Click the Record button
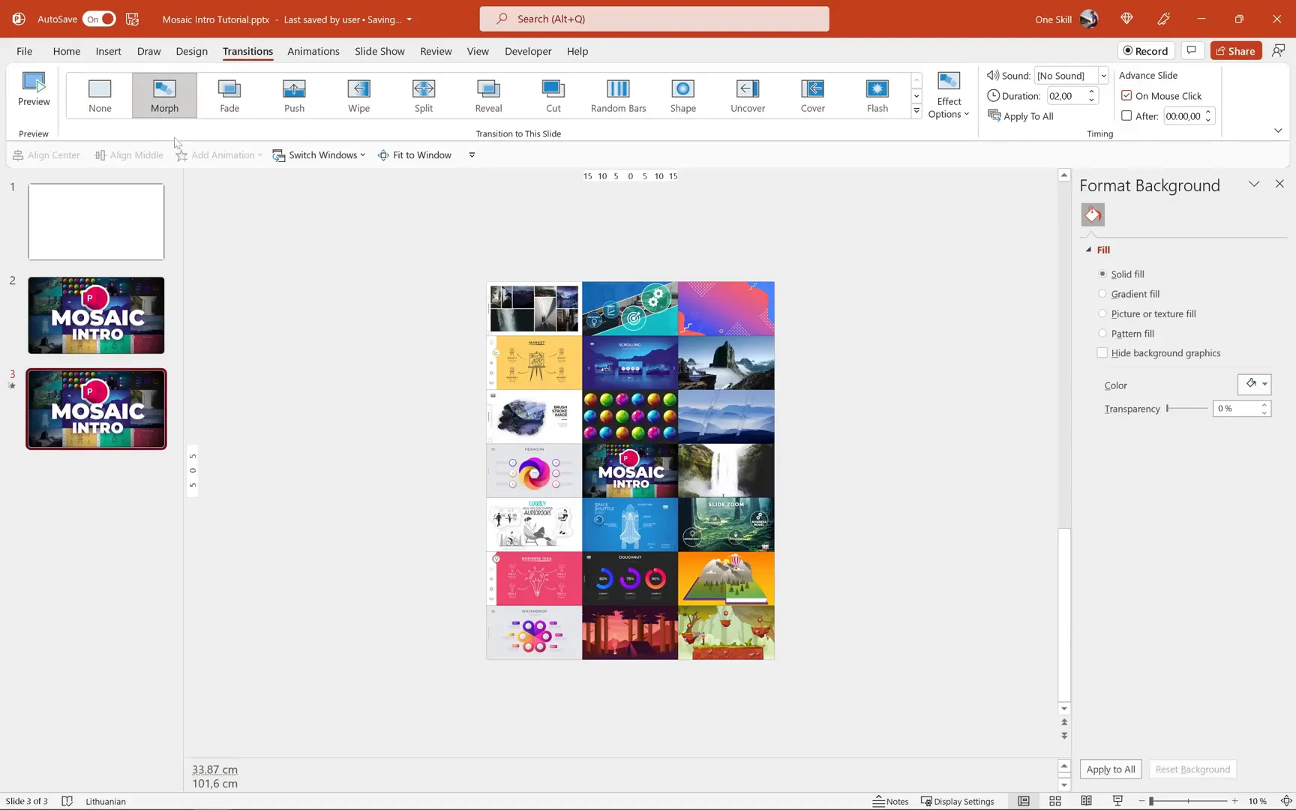 tap(1145, 50)
